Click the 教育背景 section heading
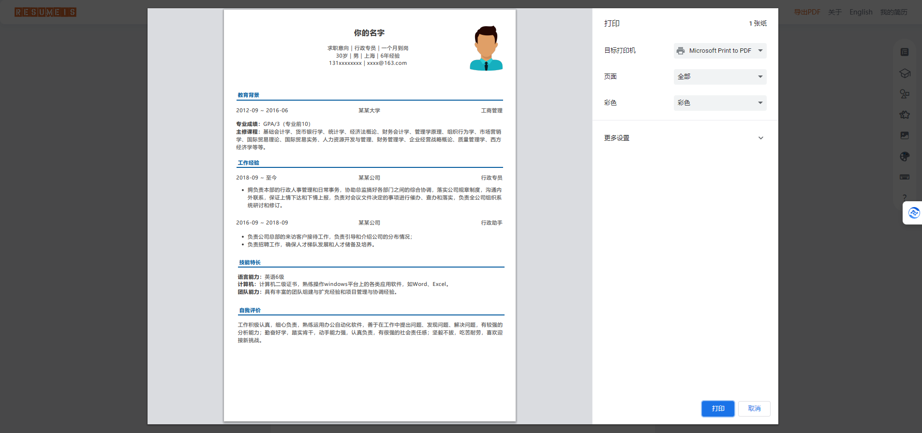Screen dimensions: 922x433 point(249,95)
